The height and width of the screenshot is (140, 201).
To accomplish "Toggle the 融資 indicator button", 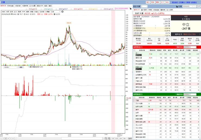I will (x=20, y=12).
